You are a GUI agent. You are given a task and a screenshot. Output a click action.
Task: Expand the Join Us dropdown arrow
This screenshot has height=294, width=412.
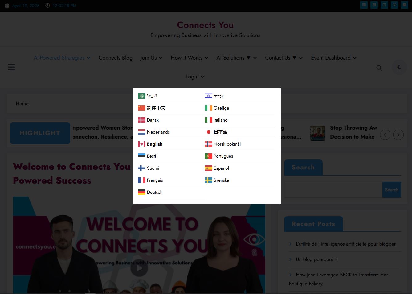[x=161, y=58]
